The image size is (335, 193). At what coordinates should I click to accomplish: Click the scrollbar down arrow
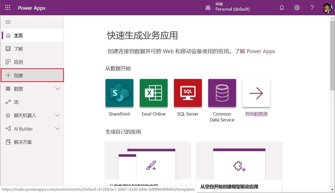[x=332, y=189]
